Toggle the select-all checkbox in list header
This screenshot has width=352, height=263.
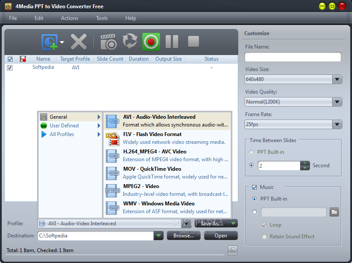(10, 59)
